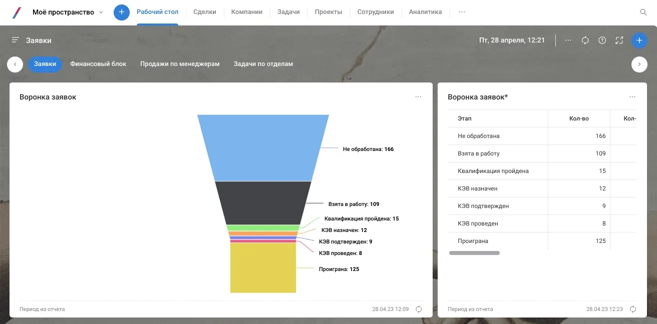Screen dimensions: 657x324
Task: Open the dashboard three-dots options menu
Action: (568, 40)
